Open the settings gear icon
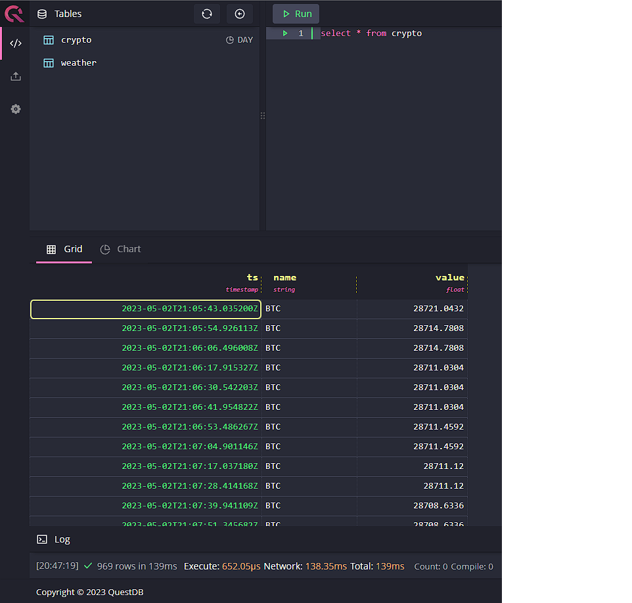 click(x=16, y=109)
